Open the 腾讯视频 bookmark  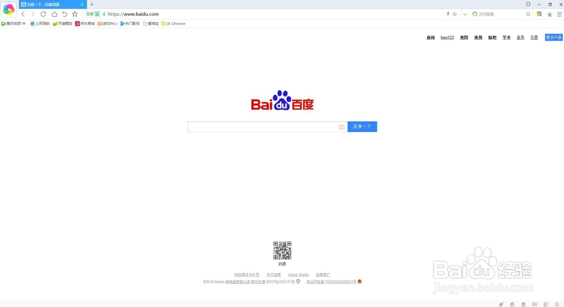[14, 23]
